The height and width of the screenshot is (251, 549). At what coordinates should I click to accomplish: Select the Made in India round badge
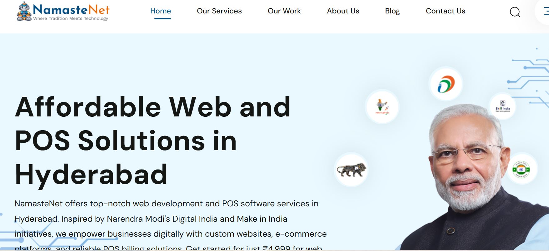[521, 169]
